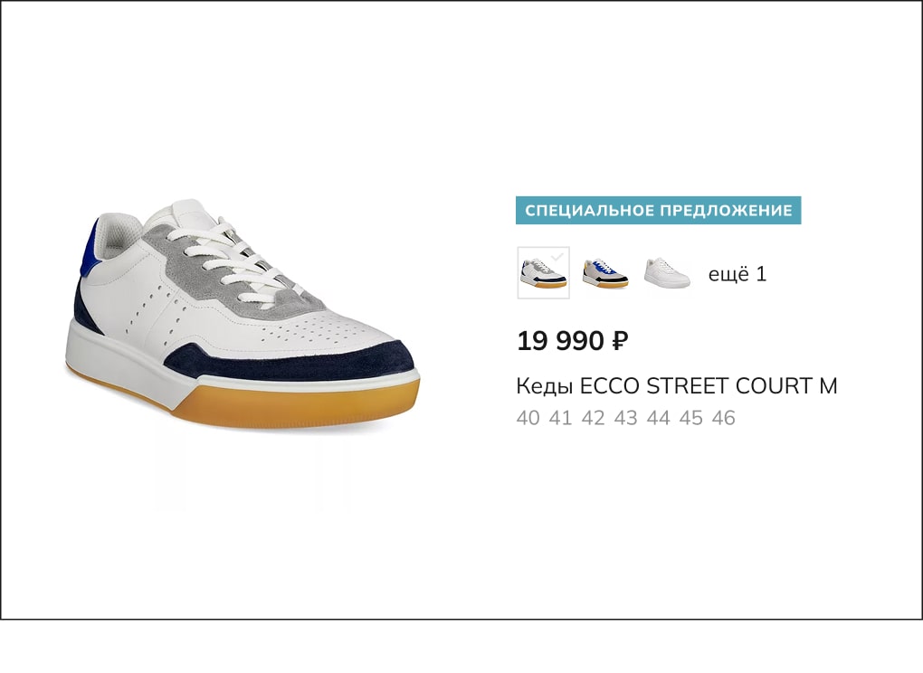The height and width of the screenshot is (673, 923).
Task: Select shoe size 40
Action: point(528,418)
